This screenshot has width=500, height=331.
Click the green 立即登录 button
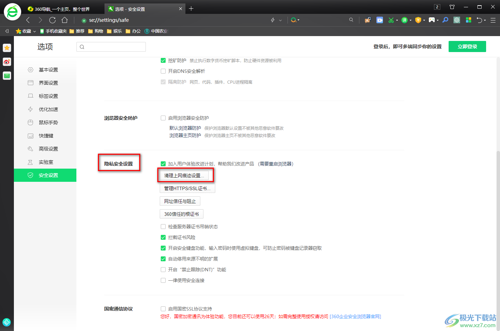tap(467, 46)
